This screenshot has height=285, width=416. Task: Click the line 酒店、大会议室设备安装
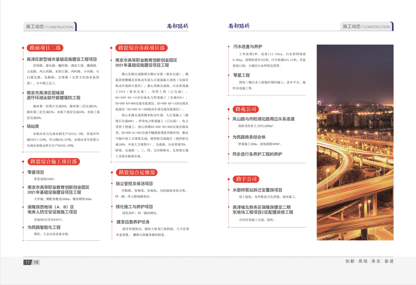pyautogui.click(x=52, y=234)
